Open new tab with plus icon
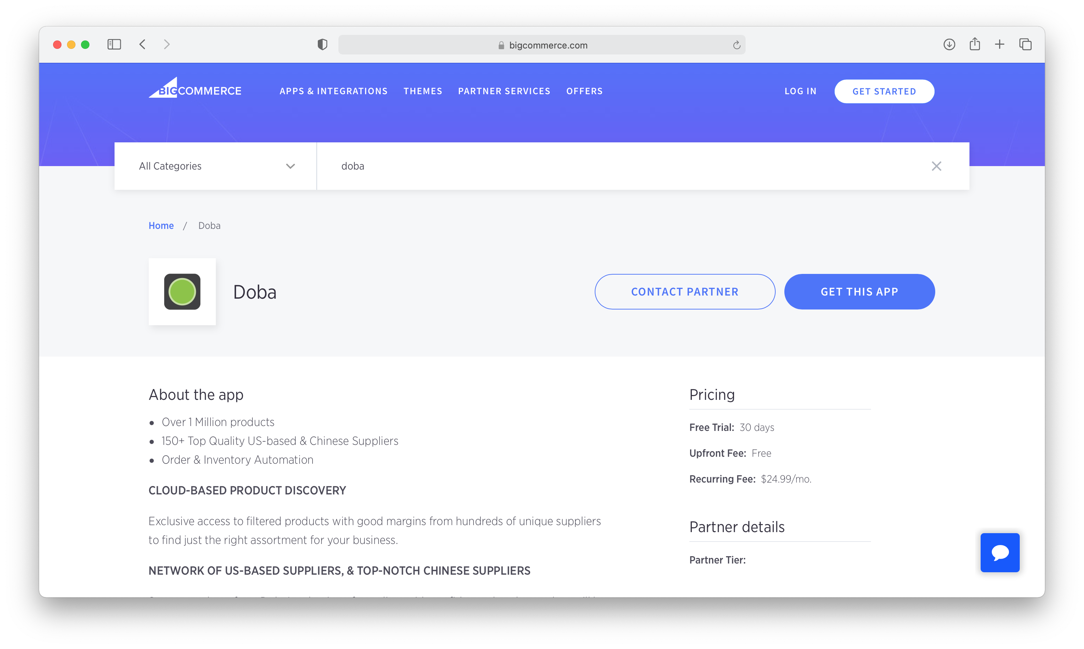Image resolution: width=1084 pixels, height=649 pixels. pyautogui.click(x=999, y=45)
